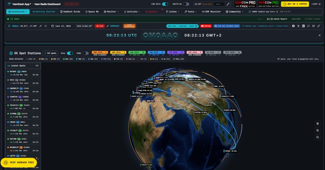Toggle the Hide switch on
325x170 pixels.
[x=86, y=53]
